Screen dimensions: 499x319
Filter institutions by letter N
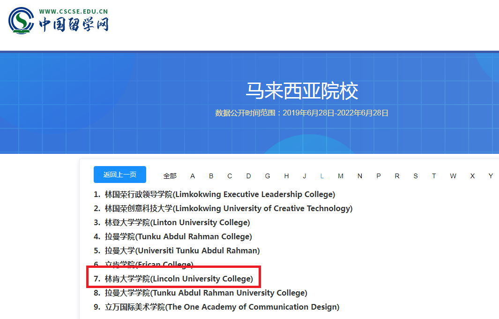click(x=360, y=176)
